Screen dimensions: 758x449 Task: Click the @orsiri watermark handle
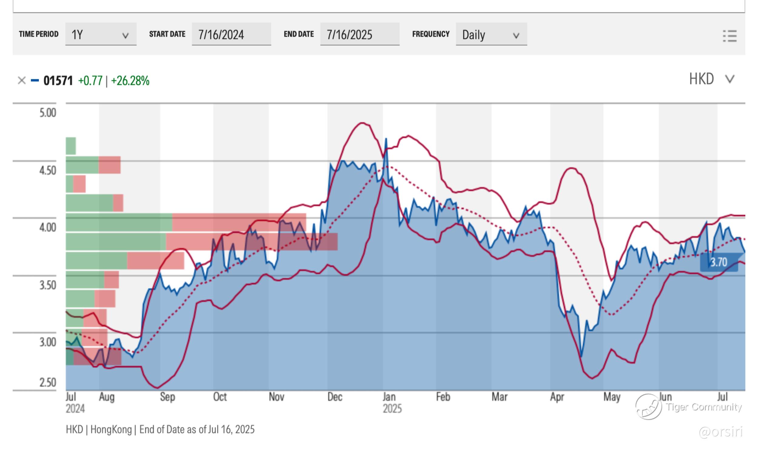pos(720,431)
